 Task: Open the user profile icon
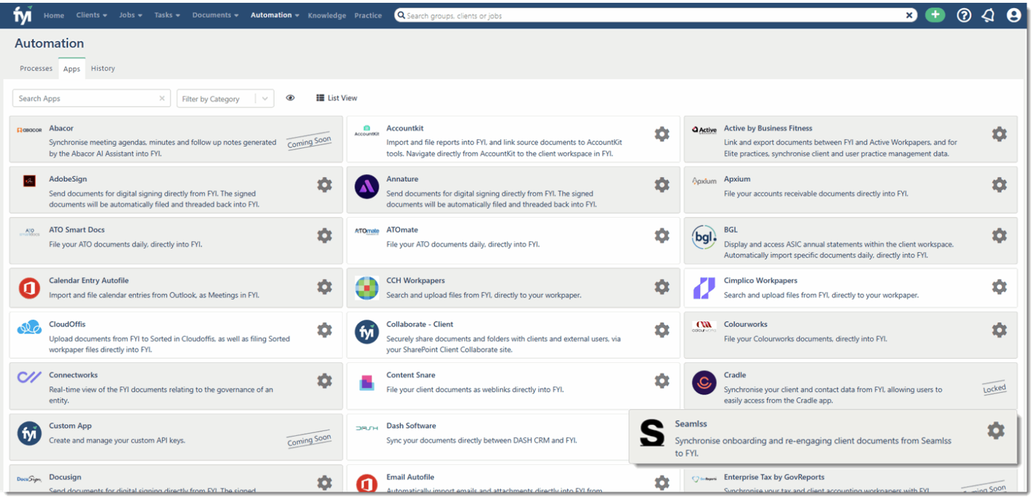[1013, 15]
